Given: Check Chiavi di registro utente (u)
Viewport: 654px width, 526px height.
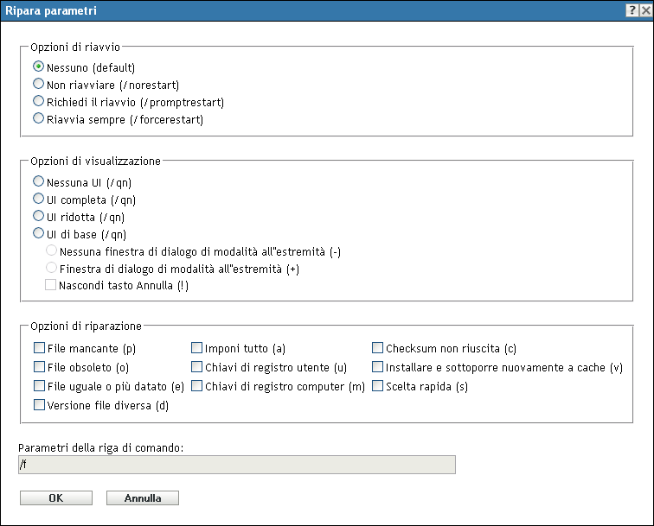Looking at the screenshot, I should point(197,367).
